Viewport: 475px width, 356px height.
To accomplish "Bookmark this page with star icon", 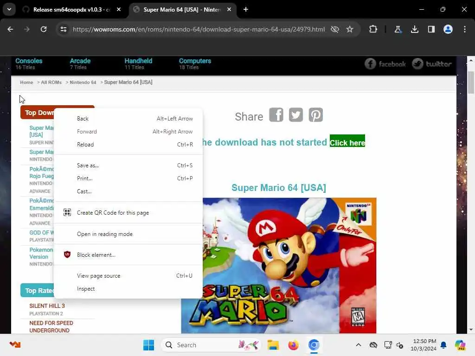I will (350, 29).
